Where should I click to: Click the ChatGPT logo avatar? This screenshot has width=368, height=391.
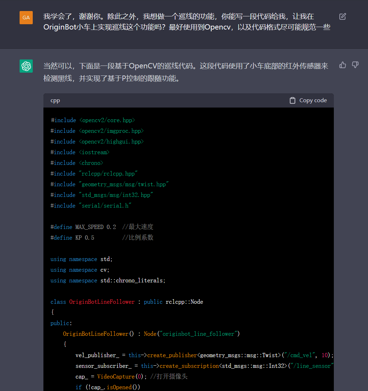[26, 66]
